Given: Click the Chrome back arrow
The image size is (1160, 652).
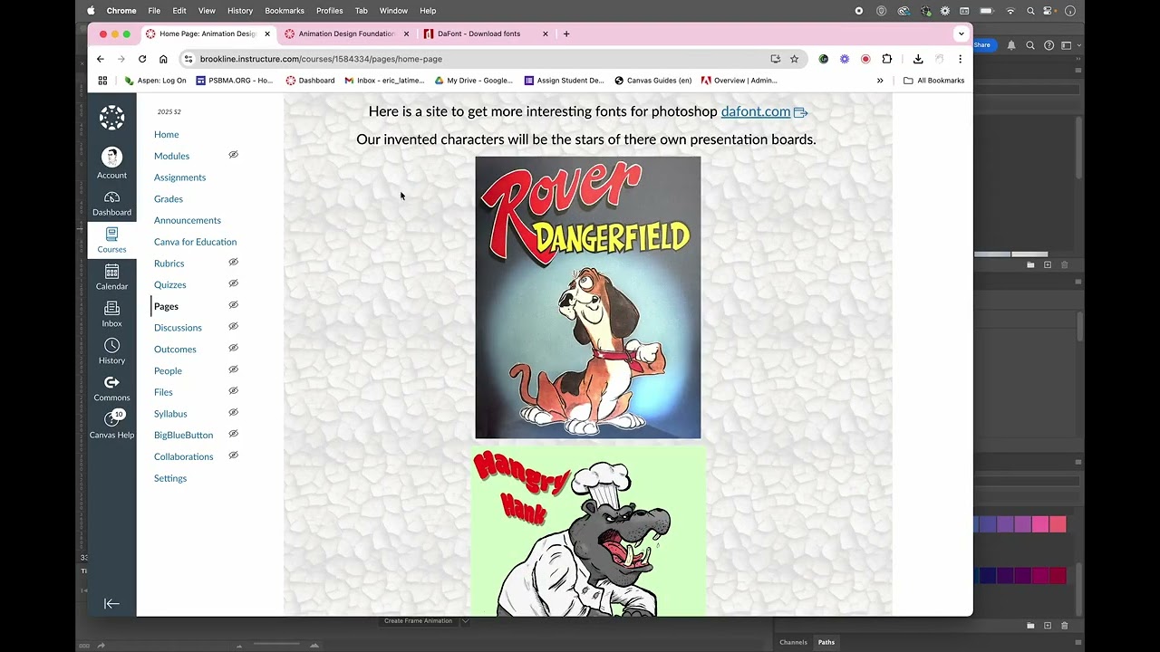Looking at the screenshot, I should (x=101, y=59).
